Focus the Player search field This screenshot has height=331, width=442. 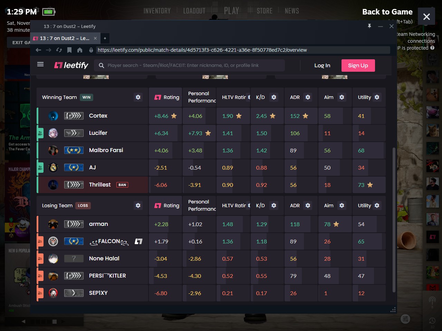[190, 66]
